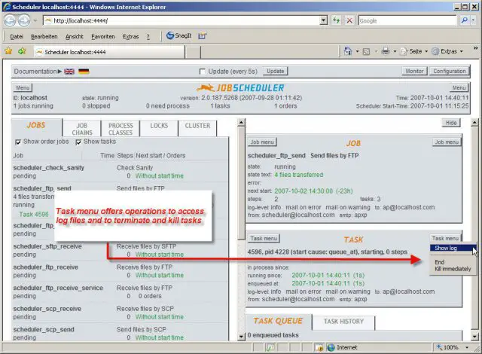482x354 pixels.
Task: Open the Favoriten menu
Action: [103, 37]
